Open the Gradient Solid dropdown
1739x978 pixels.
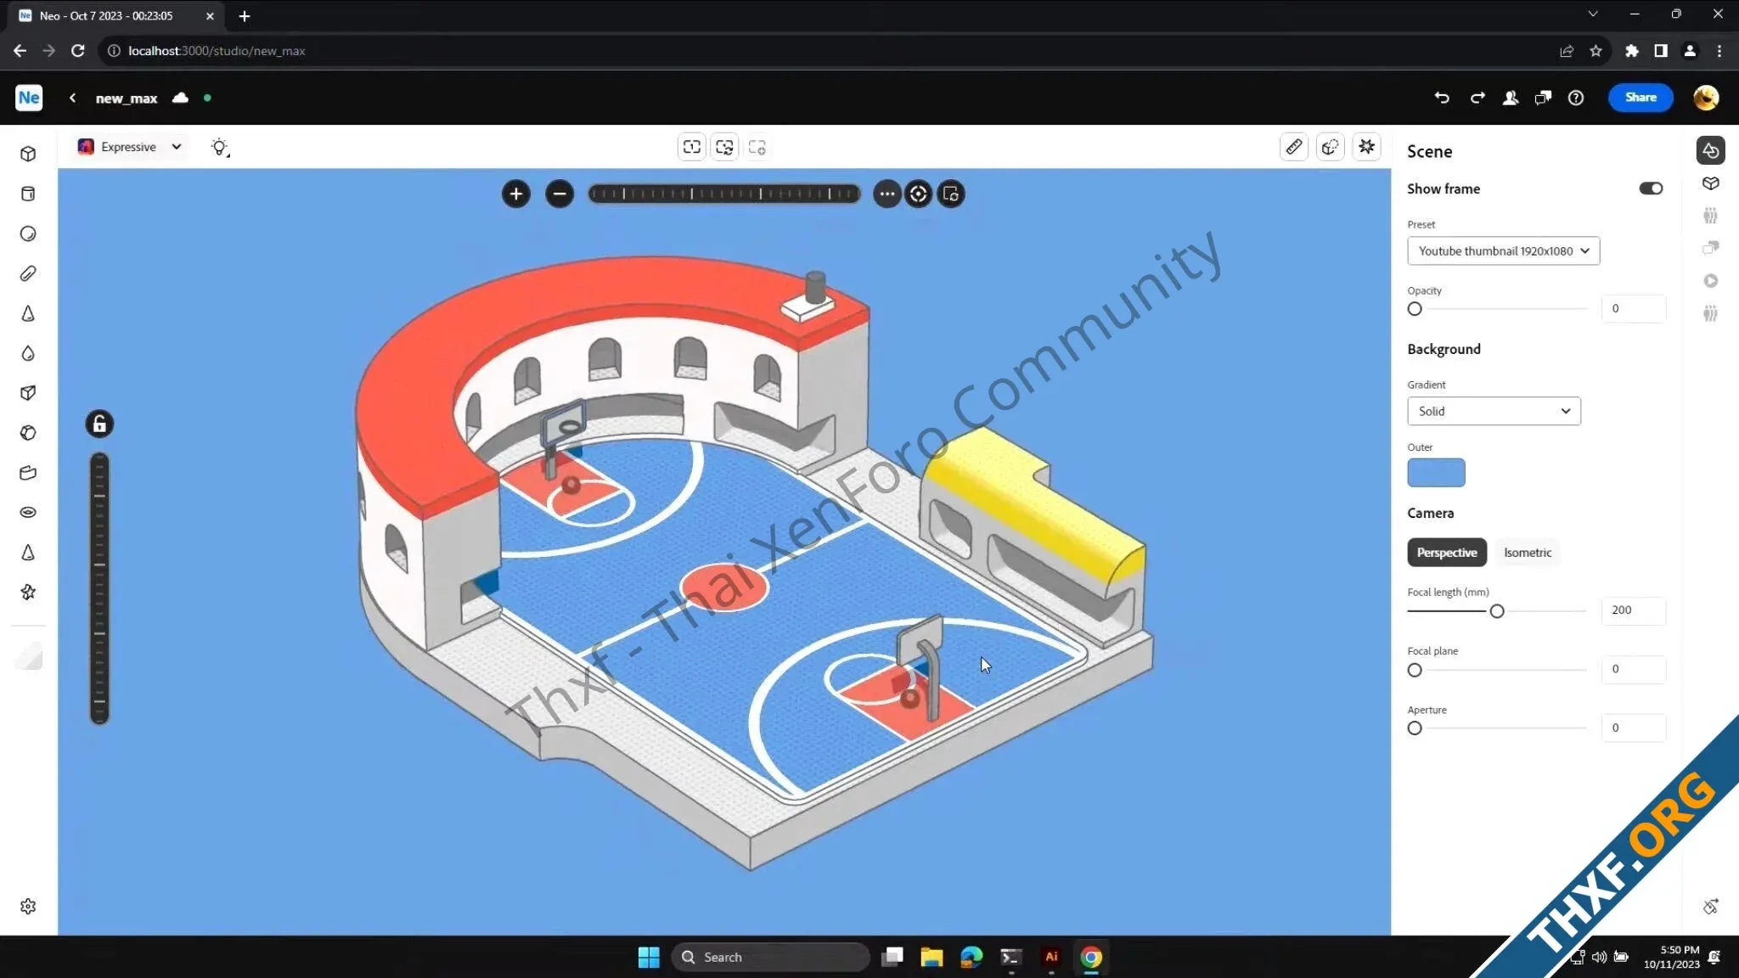click(x=1494, y=411)
